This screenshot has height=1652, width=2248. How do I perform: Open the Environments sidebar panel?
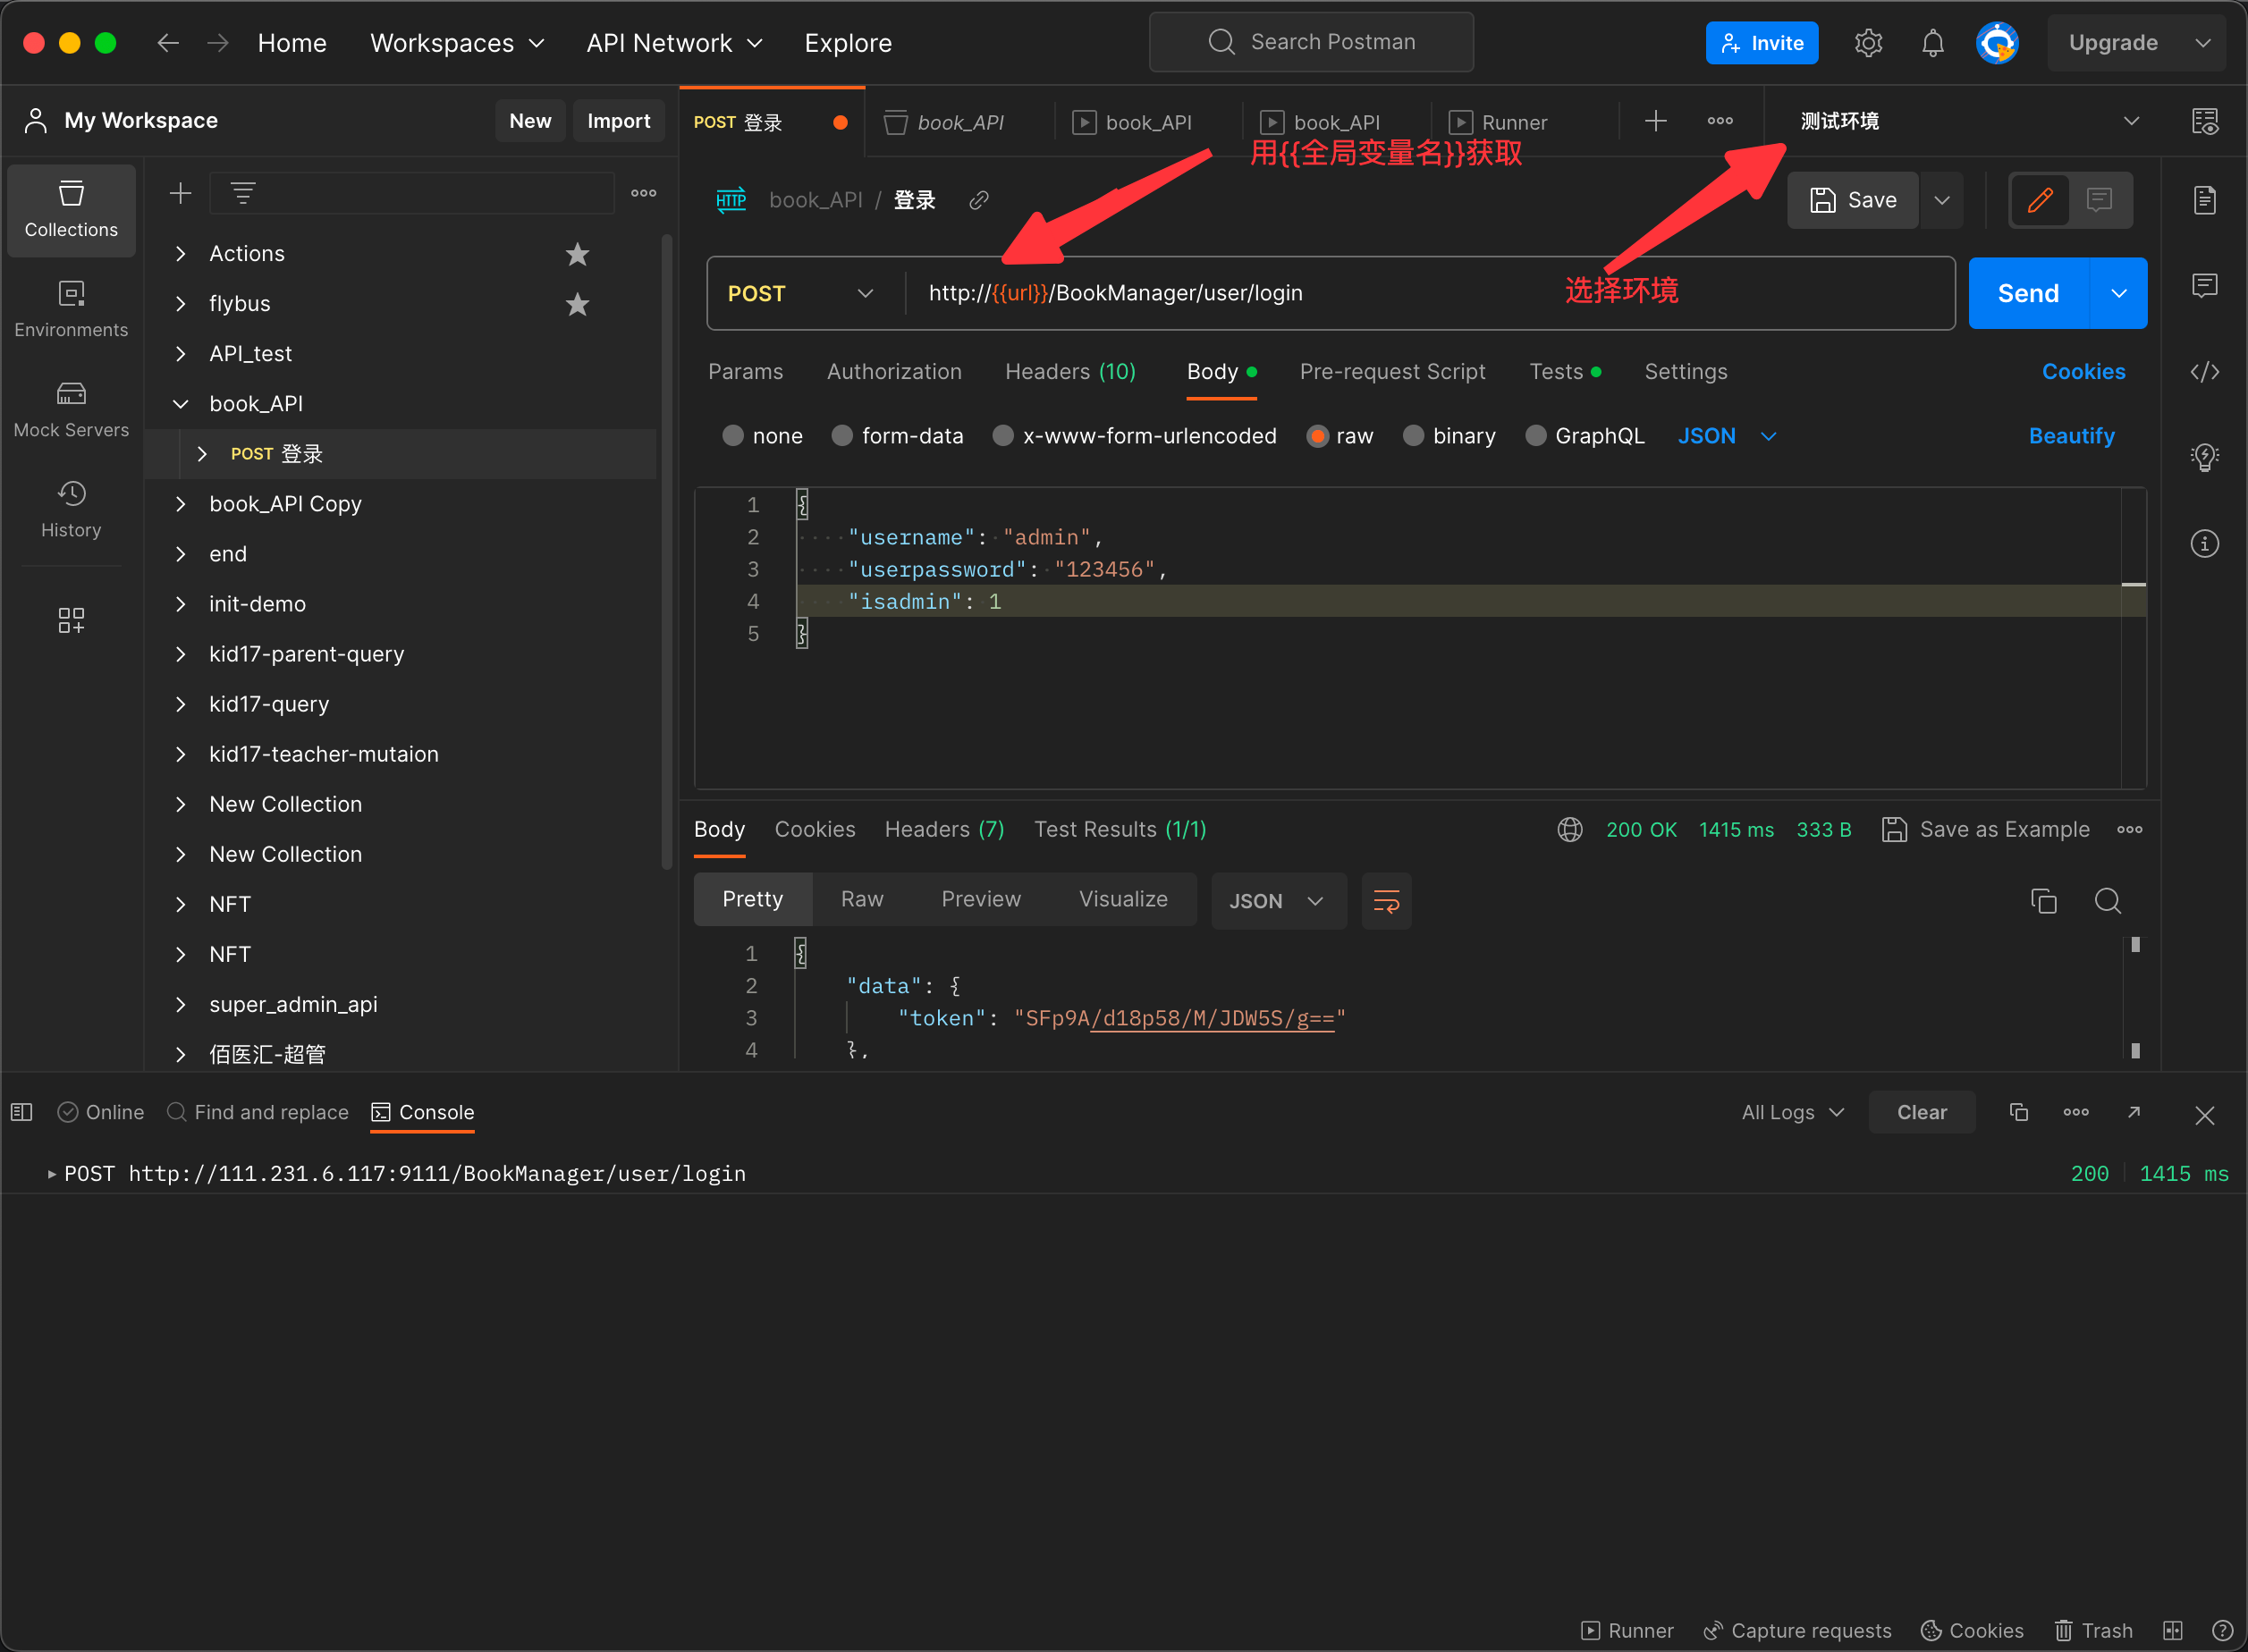click(71, 308)
